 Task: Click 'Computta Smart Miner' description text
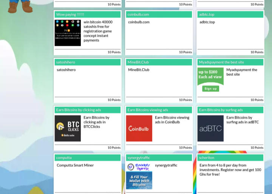coord(75,165)
